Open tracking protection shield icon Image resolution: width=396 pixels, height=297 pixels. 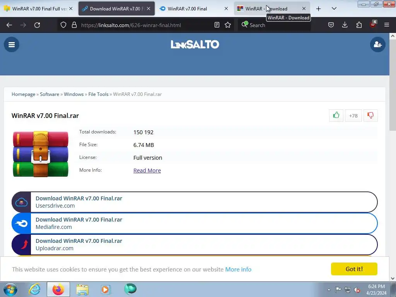tap(63, 25)
